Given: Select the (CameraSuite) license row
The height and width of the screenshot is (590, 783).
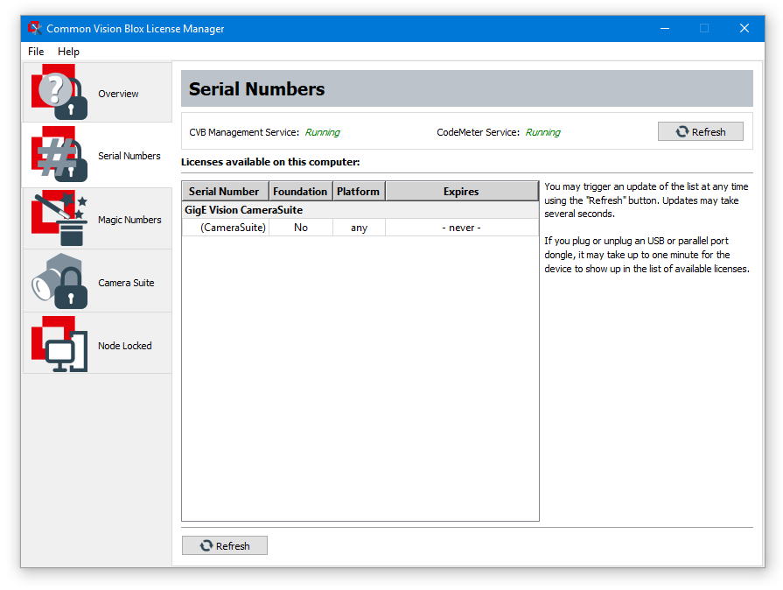Looking at the screenshot, I should coord(233,228).
